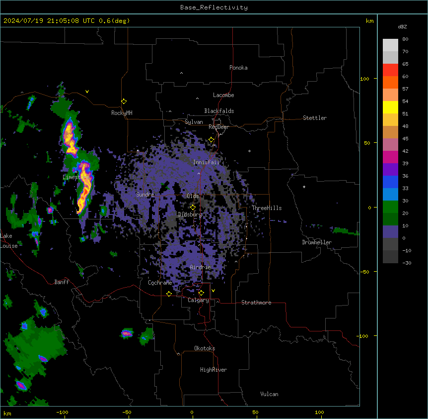Click the diamond marker below Cochrane
The width and height of the screenshot is (428, 419).
[169, 294]
